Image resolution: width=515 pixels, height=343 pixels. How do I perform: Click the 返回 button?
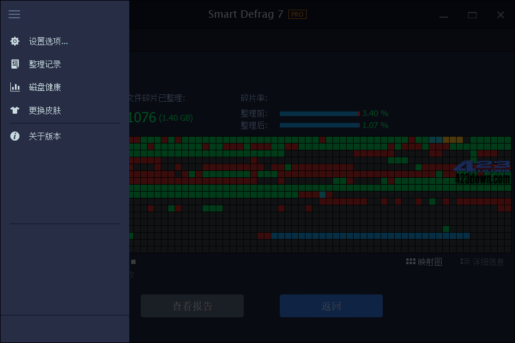(331, 305)
